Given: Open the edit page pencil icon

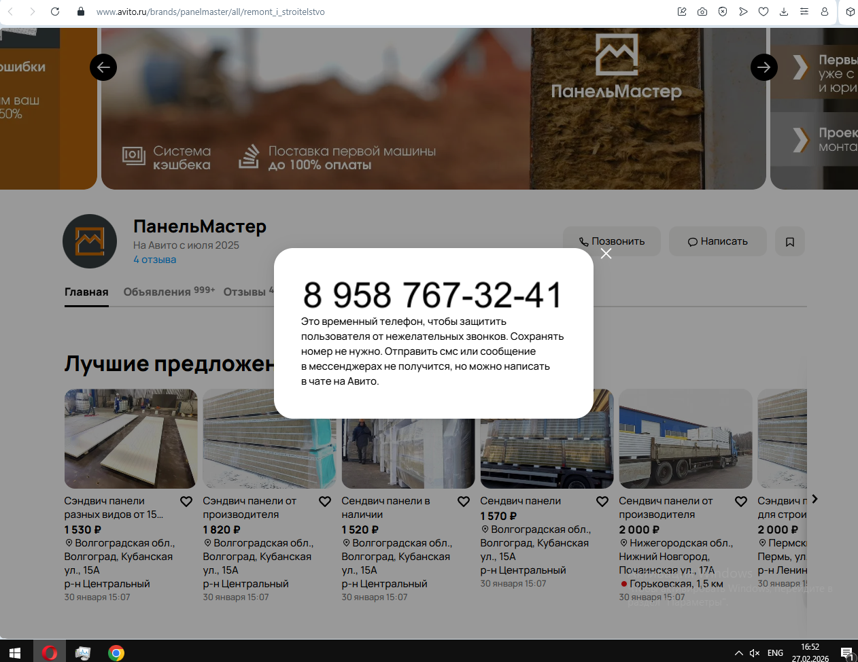Looking at the screenshot, I should pos(682,12).
